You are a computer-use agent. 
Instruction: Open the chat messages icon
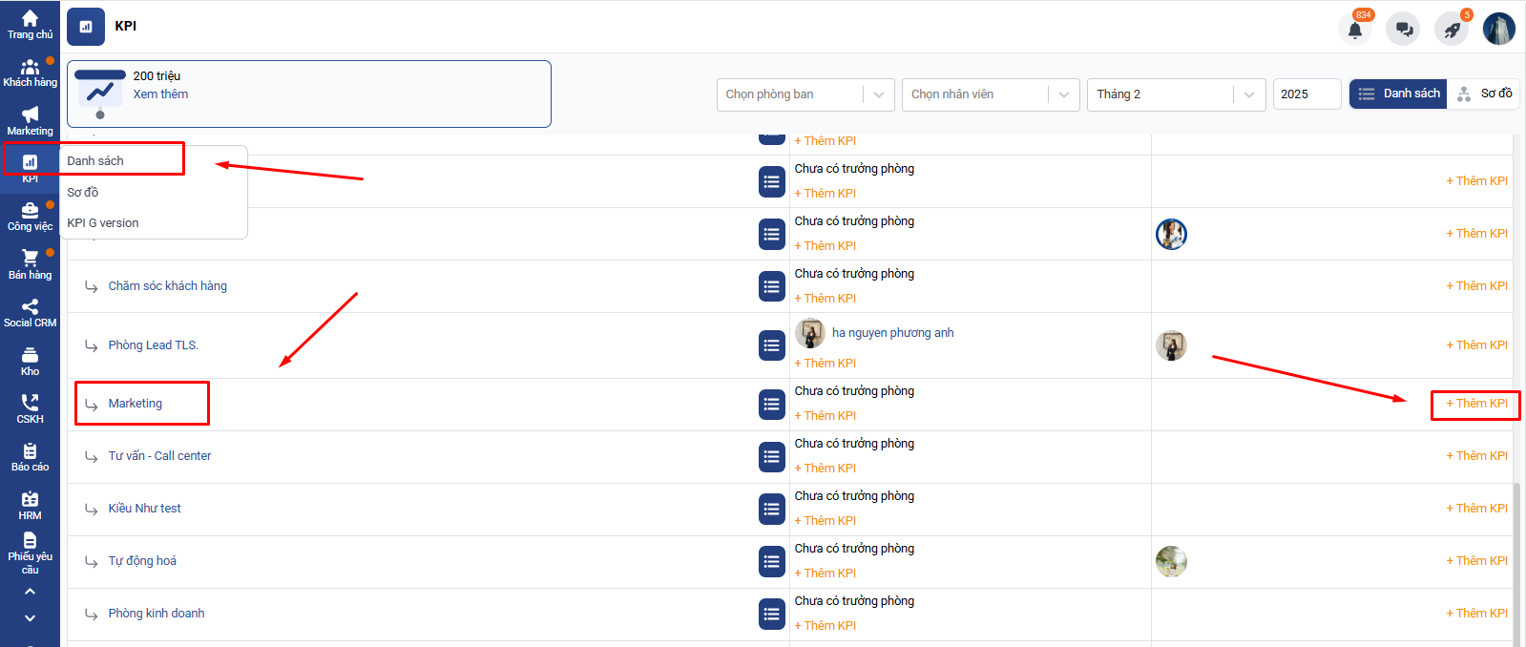click(x=1403, y=30)
